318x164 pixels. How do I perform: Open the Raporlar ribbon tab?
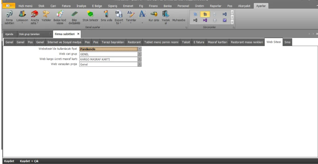point(216,6)
